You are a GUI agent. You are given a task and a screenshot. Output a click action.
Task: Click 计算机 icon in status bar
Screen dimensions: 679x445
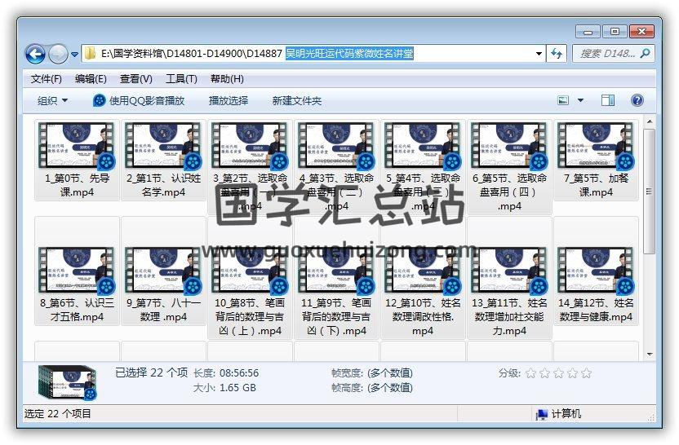pyautogui.click(x=542, y=414)
